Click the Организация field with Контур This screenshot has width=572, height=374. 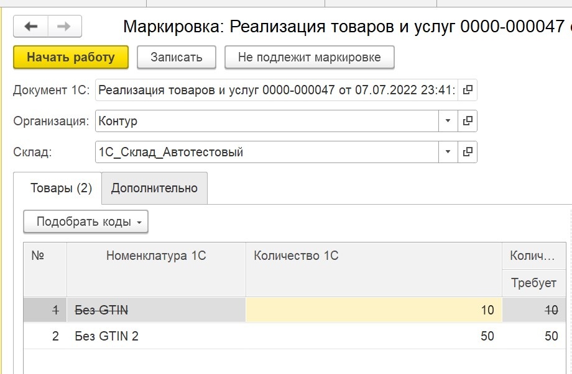point(267,121)
